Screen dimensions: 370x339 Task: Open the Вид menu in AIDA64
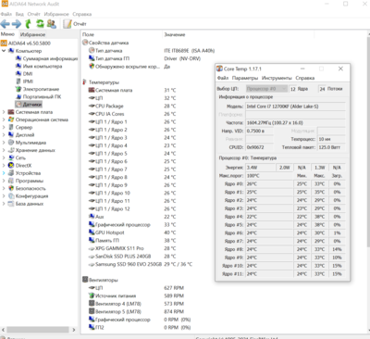pyautogui.click(x=19, y=14)
